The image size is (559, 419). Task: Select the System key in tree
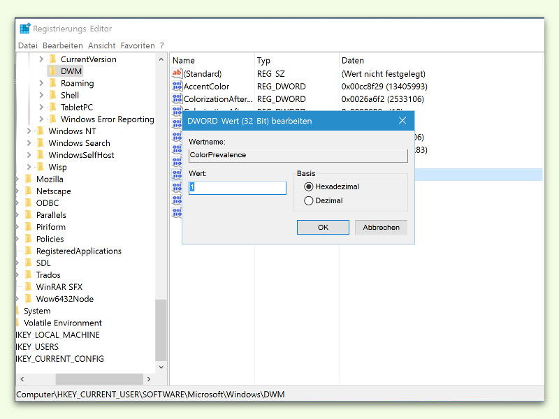tap(37, 311)
